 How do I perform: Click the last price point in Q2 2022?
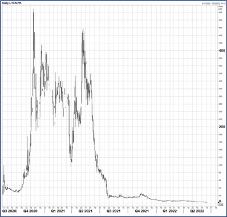pos(206,202)
